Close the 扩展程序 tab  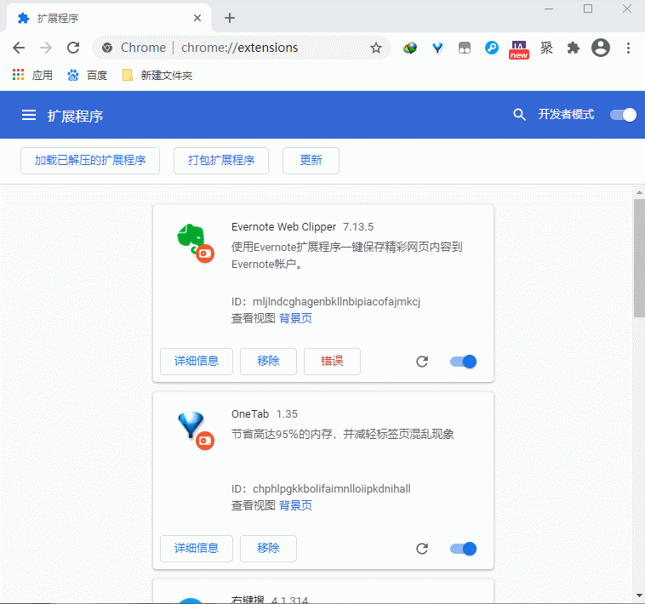(x=197, y=18)
